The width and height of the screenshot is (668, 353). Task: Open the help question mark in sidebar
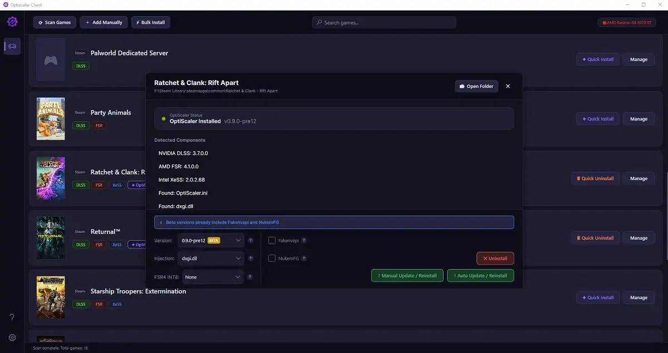(x=12, y=317)
